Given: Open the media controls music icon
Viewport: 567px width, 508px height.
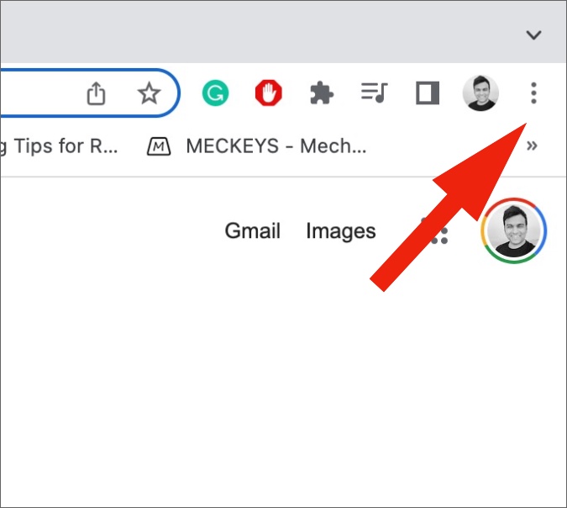Looking at the screenshot, I should (375, 93).
